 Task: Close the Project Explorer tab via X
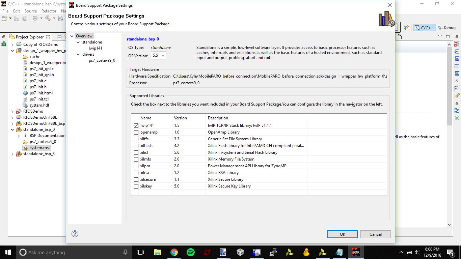[48, 37]
